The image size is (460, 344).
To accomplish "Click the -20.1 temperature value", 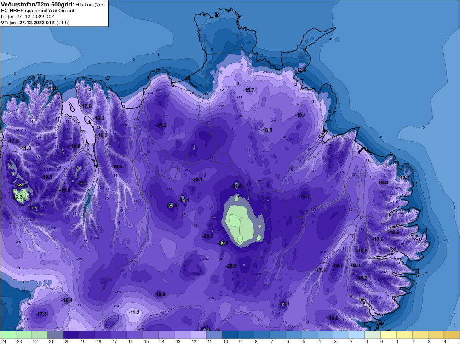I will (197, 179).
